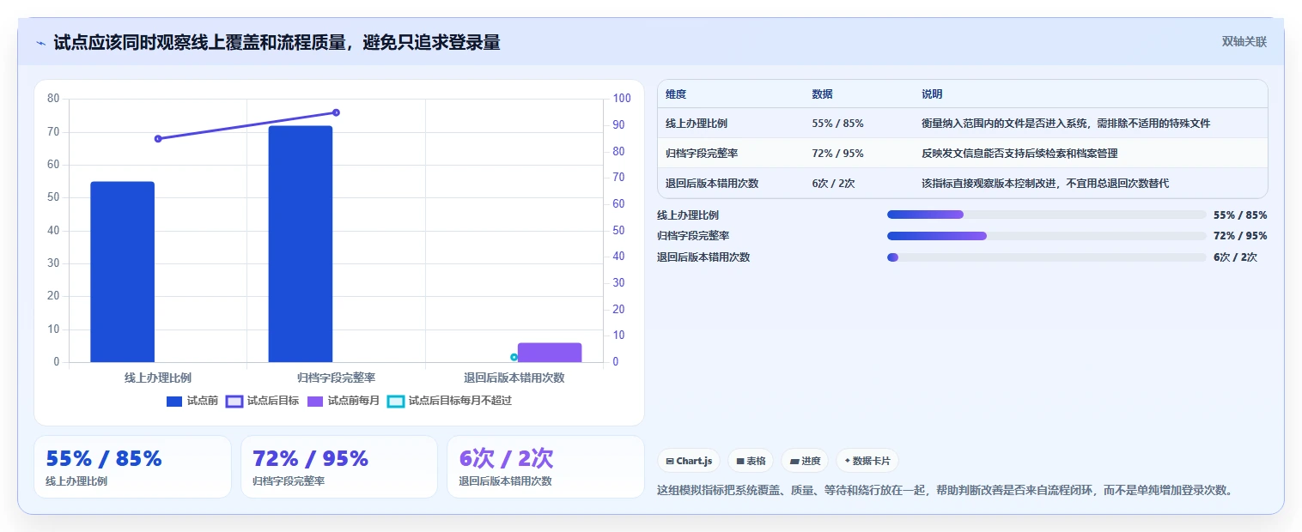
Task: Select the 线上办理比例 table row cell
Action: pyautogui.click(x=696, y=124)
